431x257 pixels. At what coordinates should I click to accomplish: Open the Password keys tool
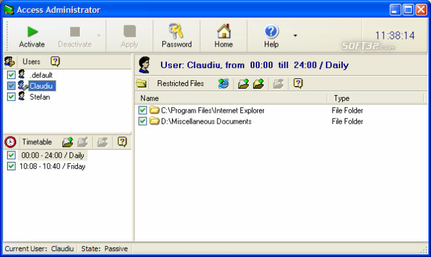pos(177,36)
